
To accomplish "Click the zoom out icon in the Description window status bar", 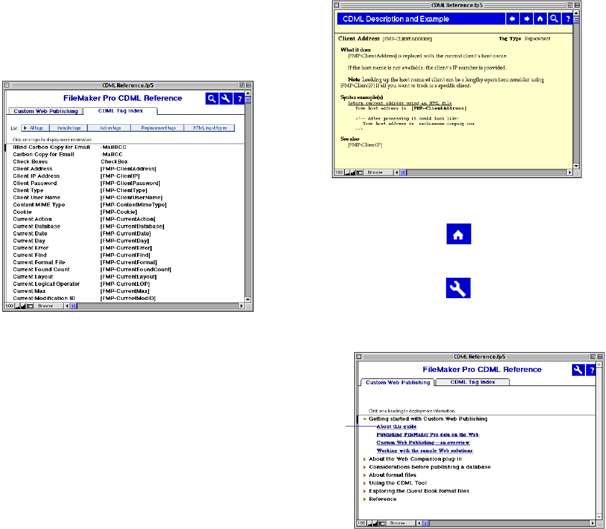I will [347, 172].
